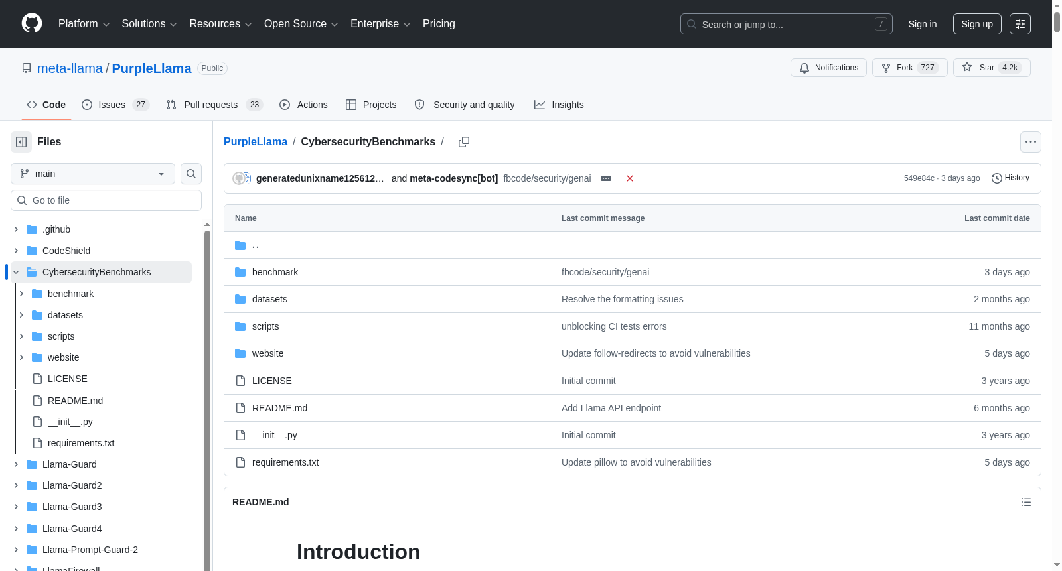The image size is (1062, 571).
Task: Switch to the Issues tab
Action: point(115,105)
